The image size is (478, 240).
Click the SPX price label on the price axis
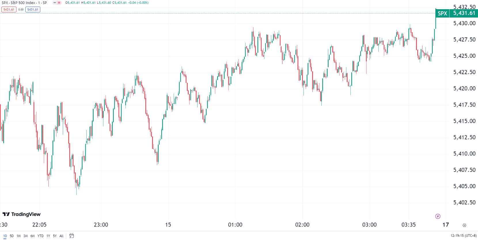click(x=457, y=13)
